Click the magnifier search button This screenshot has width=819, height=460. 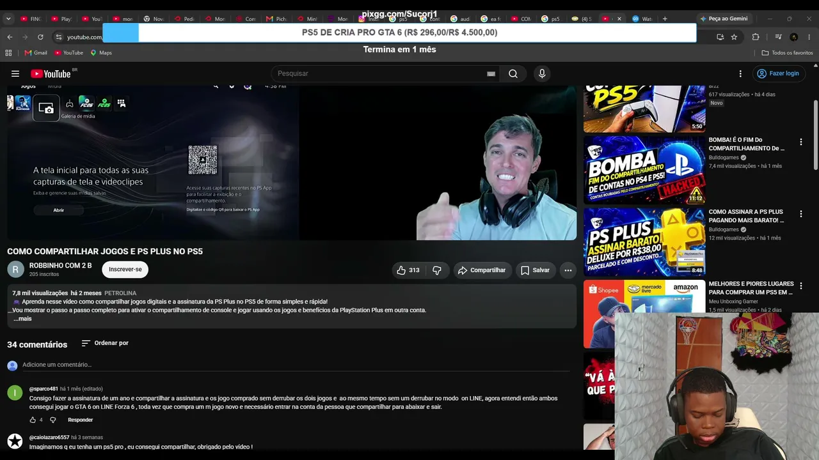(513, 73)
